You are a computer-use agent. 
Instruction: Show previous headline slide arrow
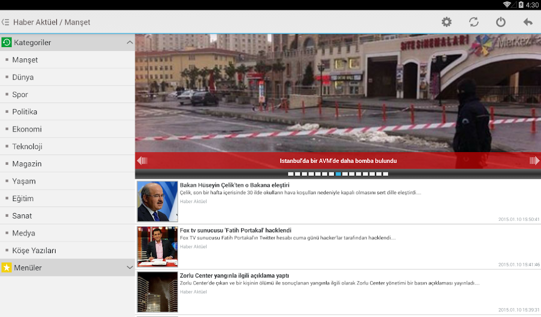(142, 161)
